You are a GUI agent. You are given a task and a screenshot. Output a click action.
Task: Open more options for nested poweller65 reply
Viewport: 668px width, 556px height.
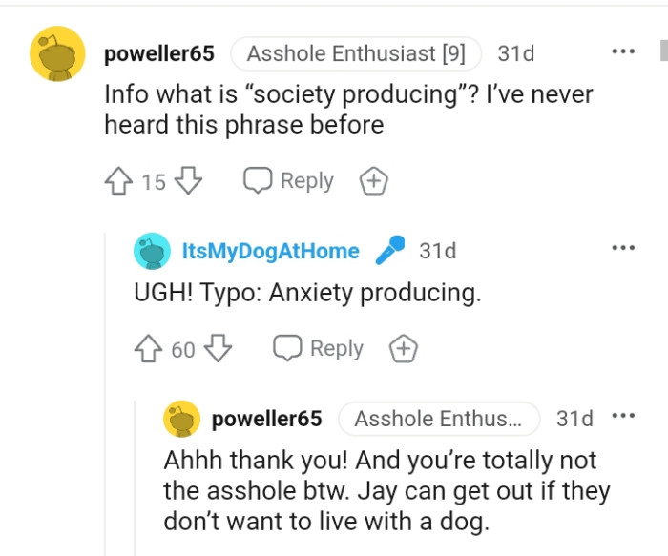pos(623,417)
